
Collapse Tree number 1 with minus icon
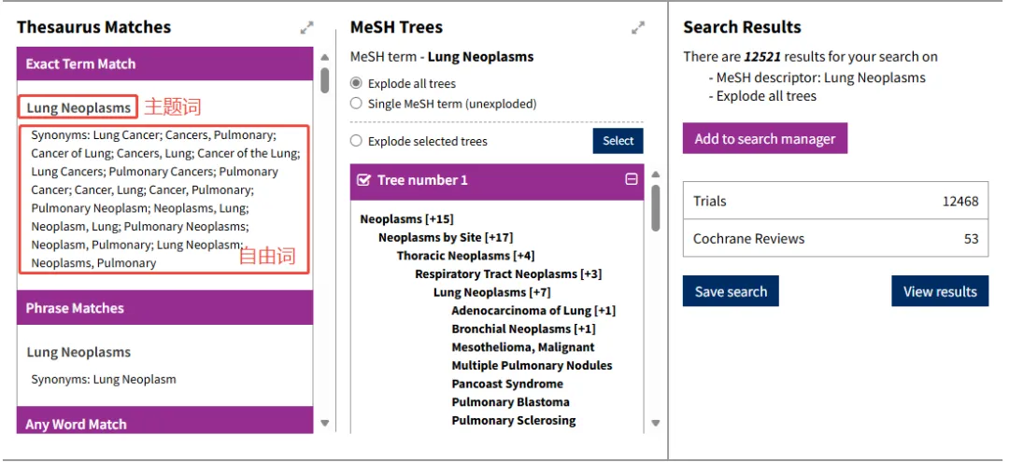[632, 179]
